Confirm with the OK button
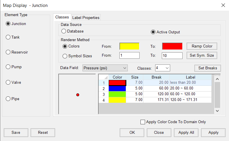Image resolution: width=229 pixels, height=141 pixels. click(132, 133)
